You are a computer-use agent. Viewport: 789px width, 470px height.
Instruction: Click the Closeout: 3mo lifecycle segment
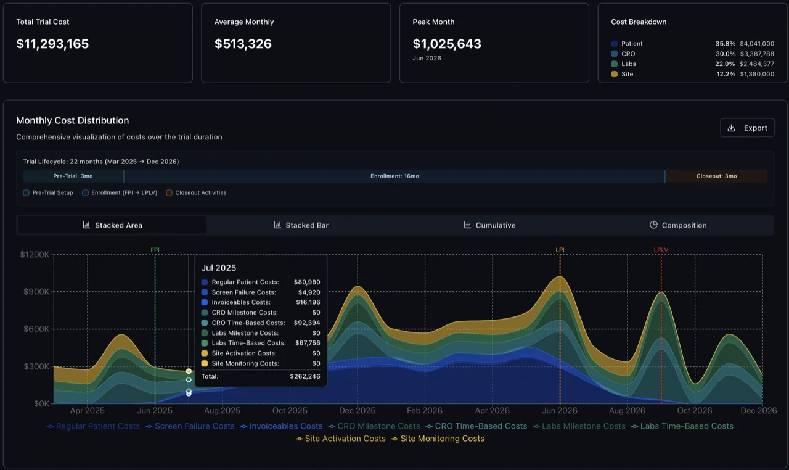717,176
